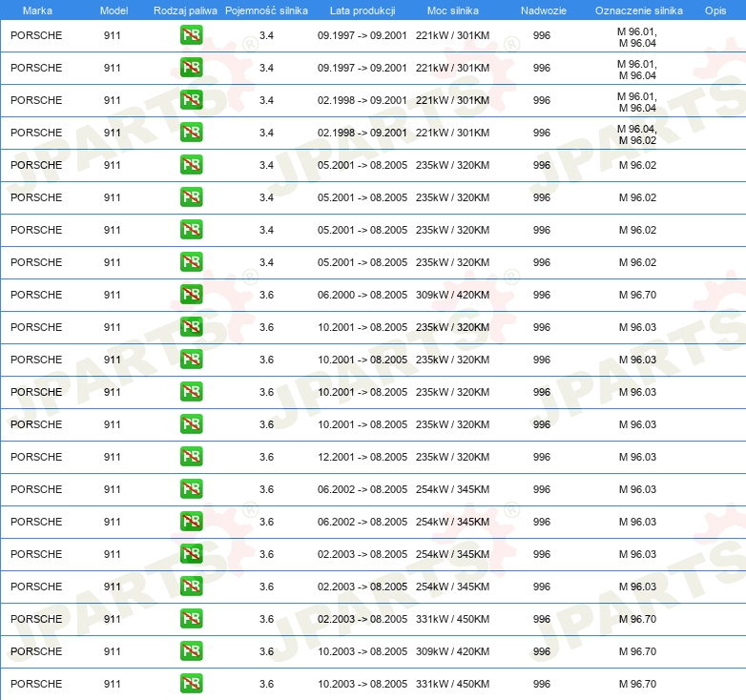Select the 06.2000 -> 08.2005 date cell
Image resolution: width=746 pixels, height=700 pixels.
click(362, 296)
